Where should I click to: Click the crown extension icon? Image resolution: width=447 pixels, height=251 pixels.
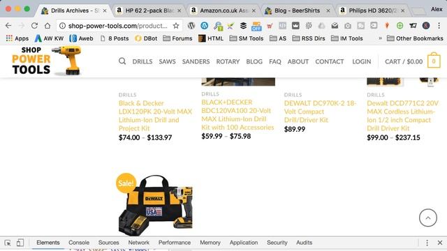click(295, 26)
